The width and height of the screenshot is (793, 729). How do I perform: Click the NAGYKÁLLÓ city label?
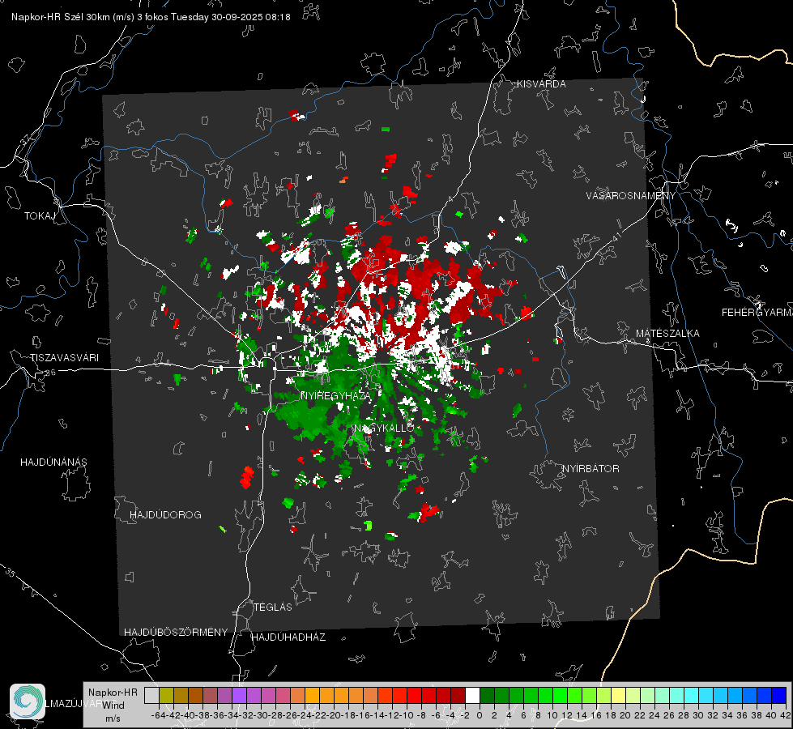[384, 428]
